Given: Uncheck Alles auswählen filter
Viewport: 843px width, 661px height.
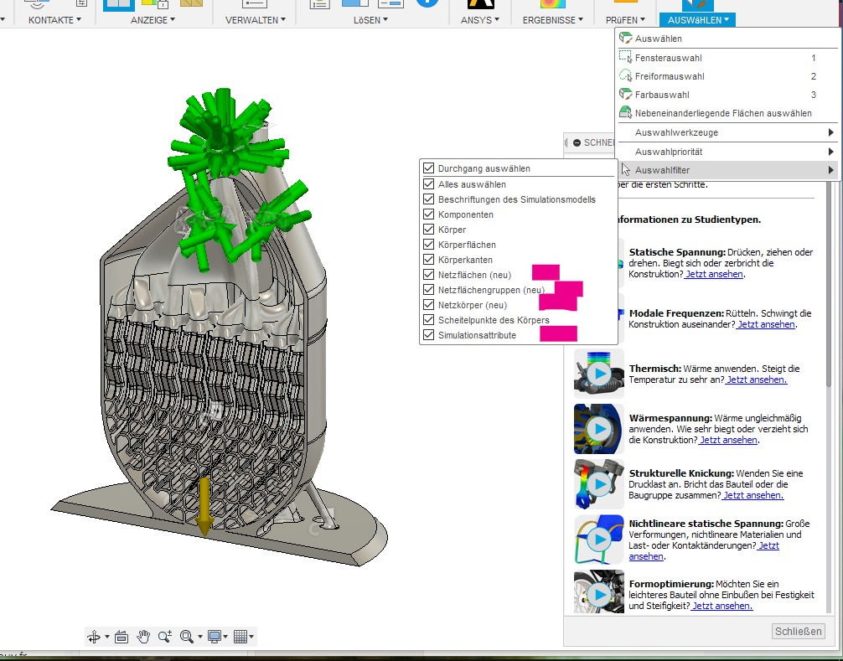Looking at the screenshot, I should [x=428, y=183].
